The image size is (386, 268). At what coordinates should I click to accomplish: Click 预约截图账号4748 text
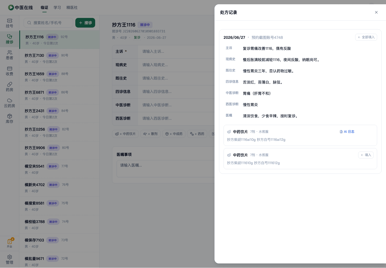(267, 37)
